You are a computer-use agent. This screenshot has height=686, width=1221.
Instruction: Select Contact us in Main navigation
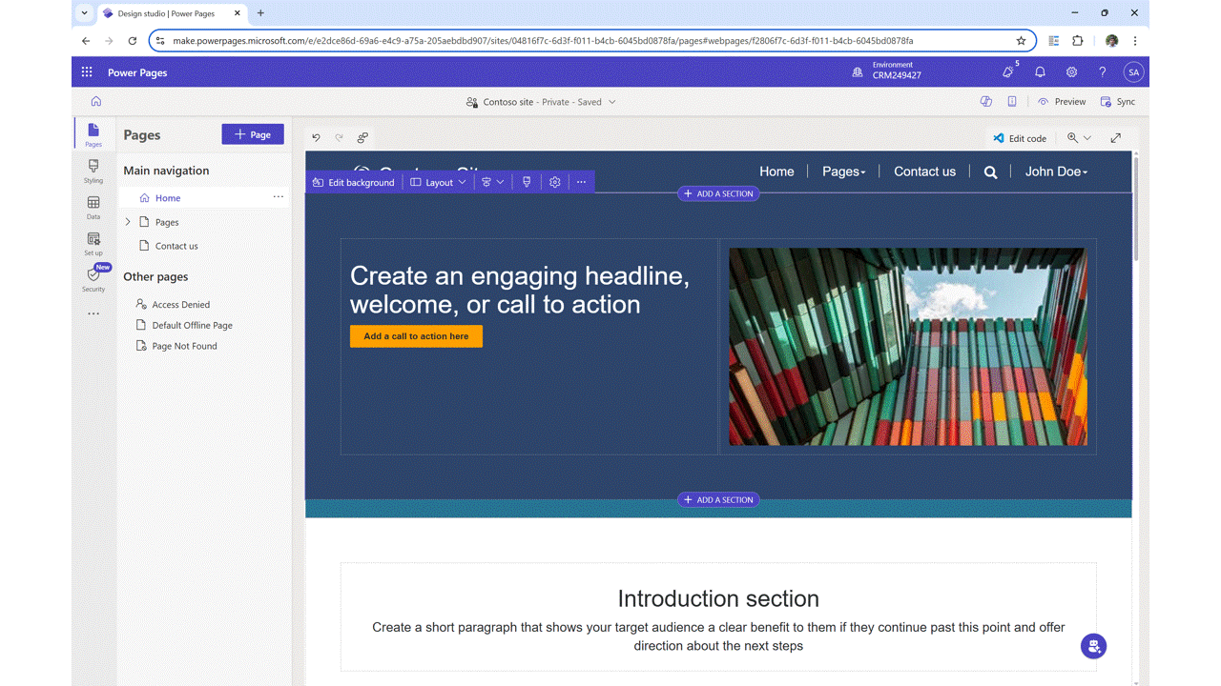pyautogui.click(x=176, y=246)
